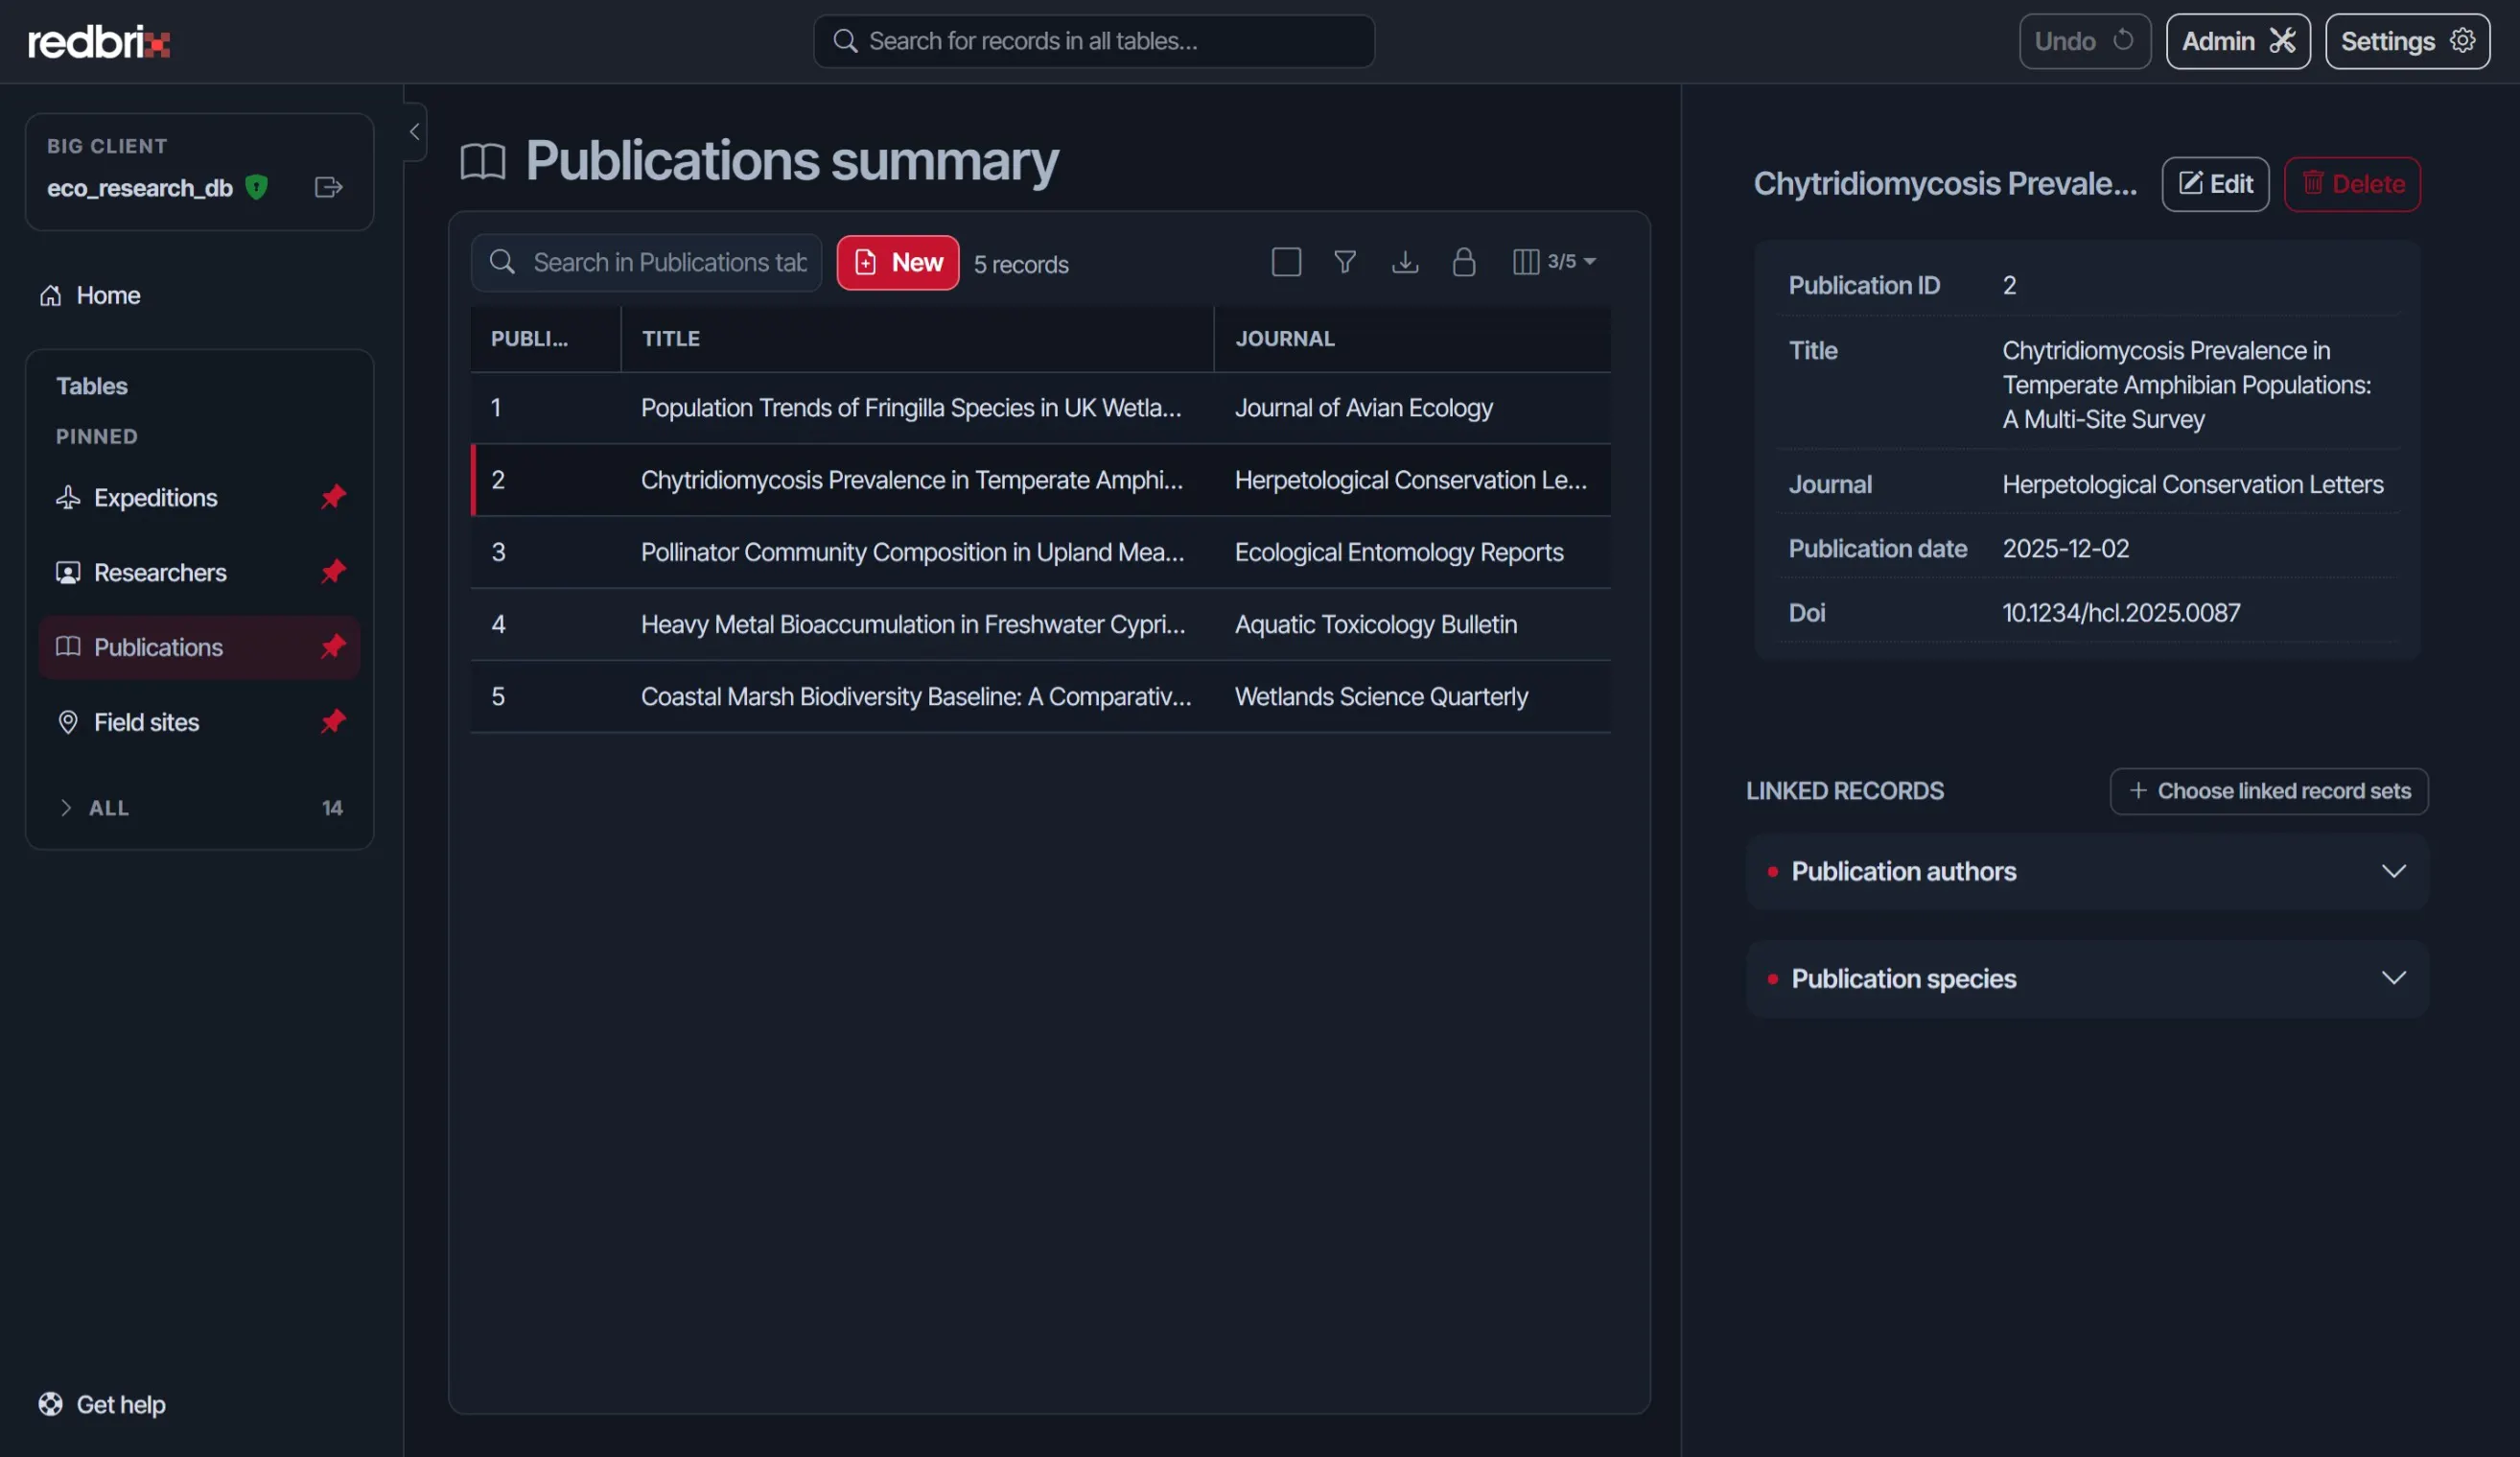Focus the global search records field
The width and height of the screenshot is (2520, 1457).
coord(1094,41)
